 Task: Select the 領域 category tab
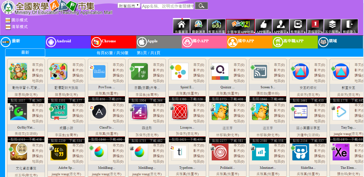(341, 42)
